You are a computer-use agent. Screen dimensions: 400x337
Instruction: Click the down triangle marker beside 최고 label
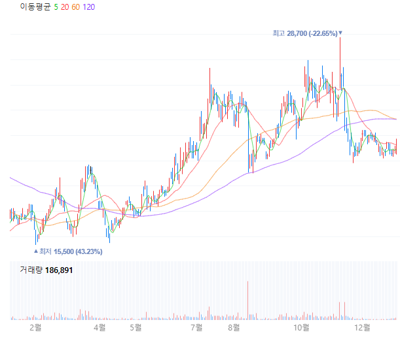coord(340,33)
